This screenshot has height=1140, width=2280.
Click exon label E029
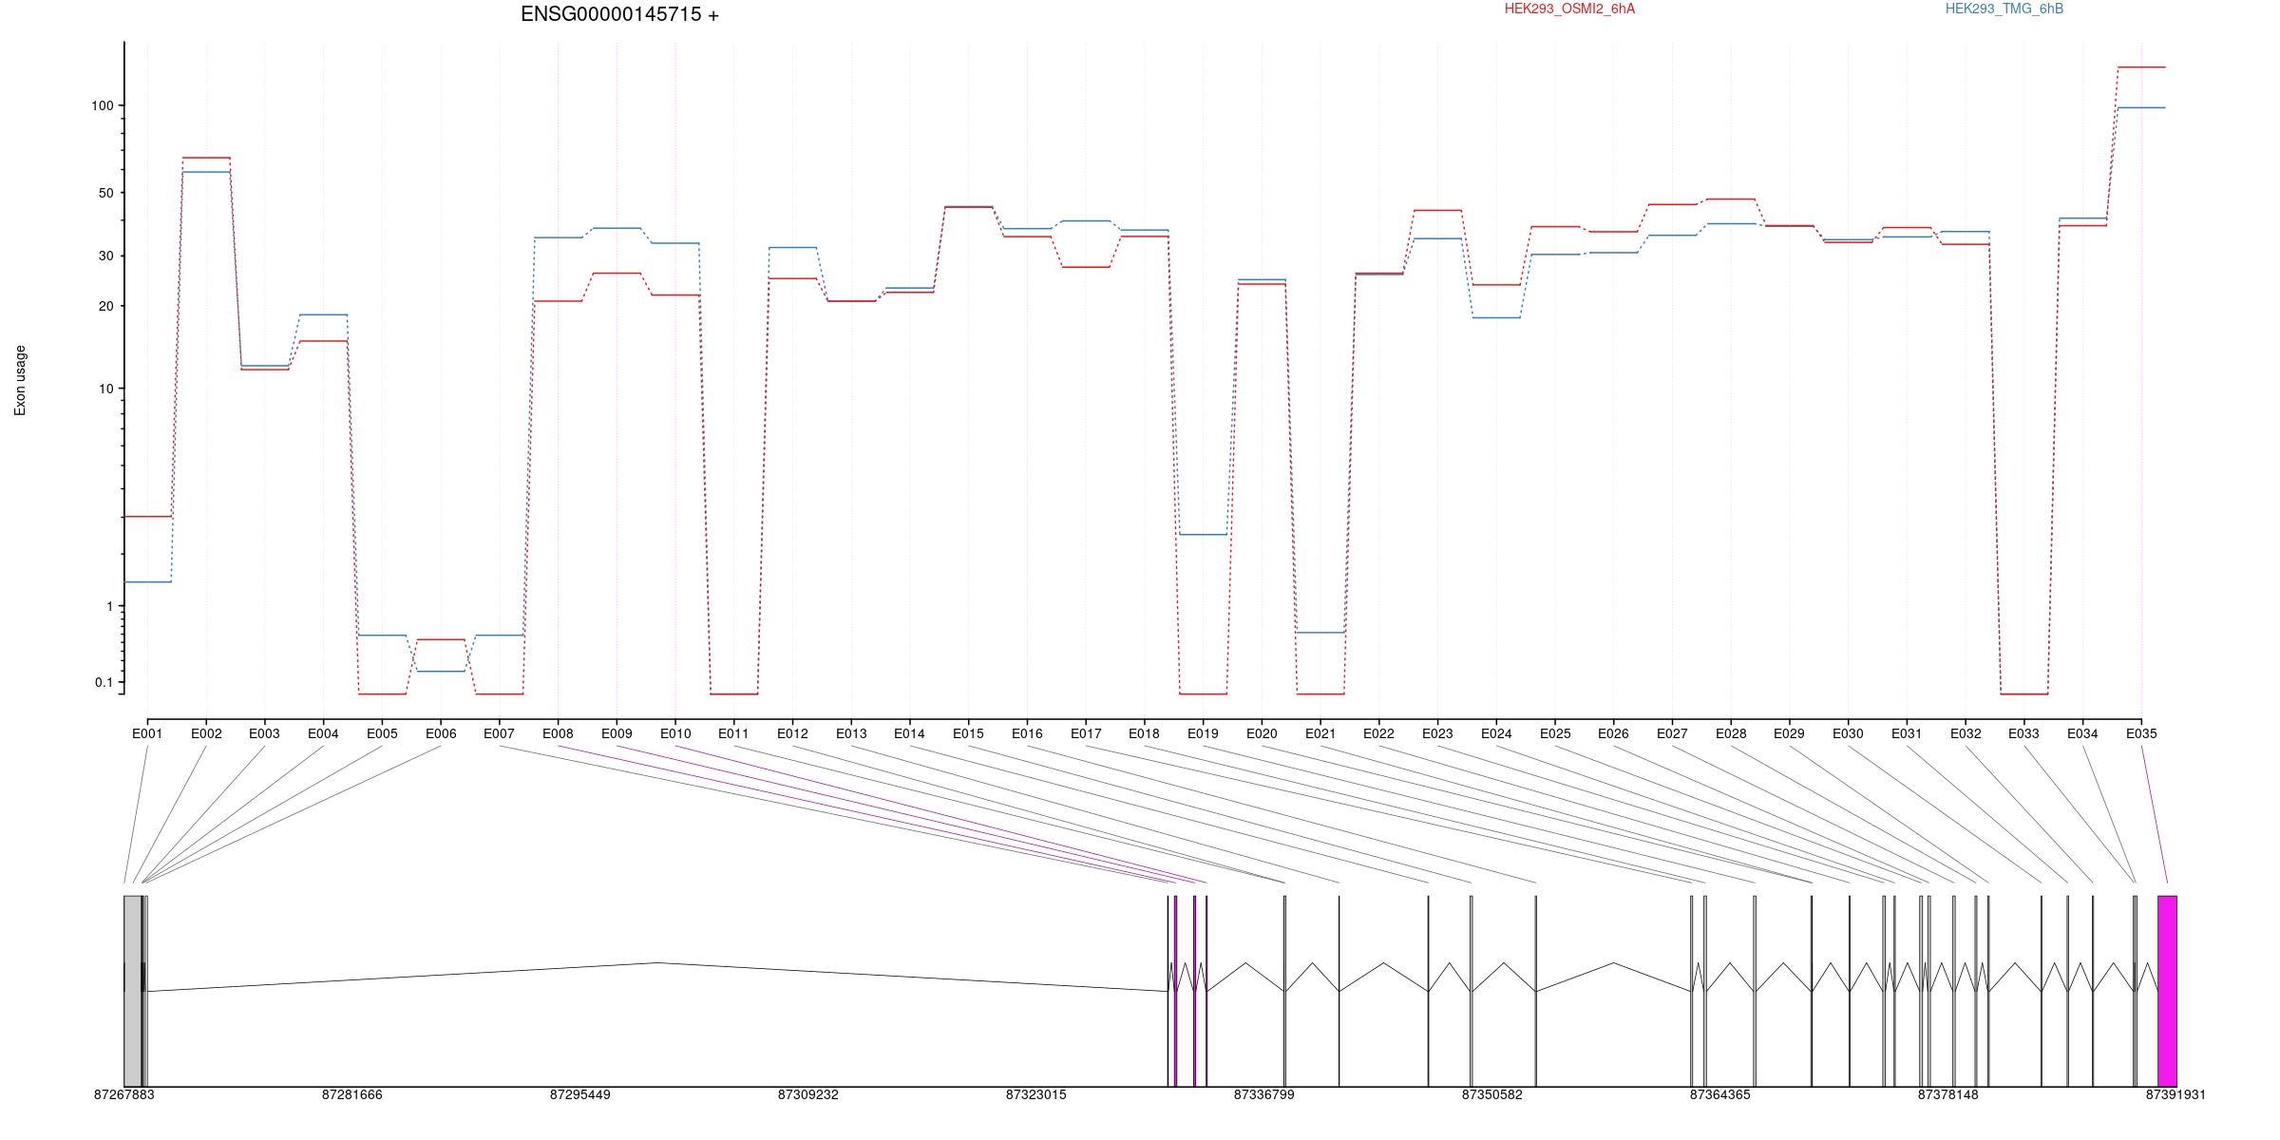click(x=1789, y=733)
